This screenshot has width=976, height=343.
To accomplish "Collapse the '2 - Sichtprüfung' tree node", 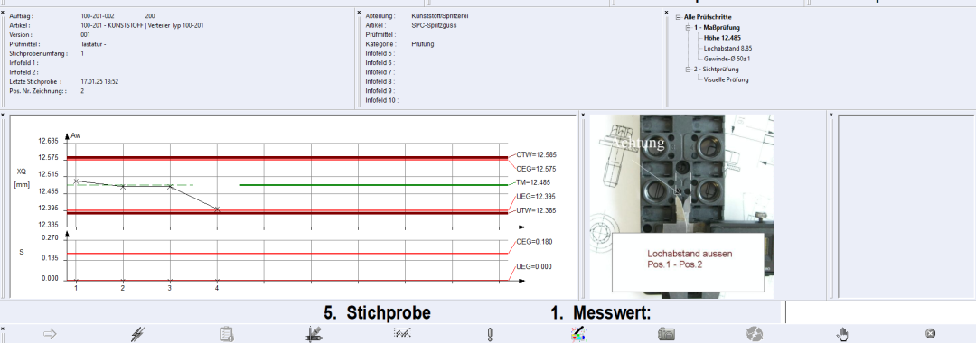I will coord(688,70).
